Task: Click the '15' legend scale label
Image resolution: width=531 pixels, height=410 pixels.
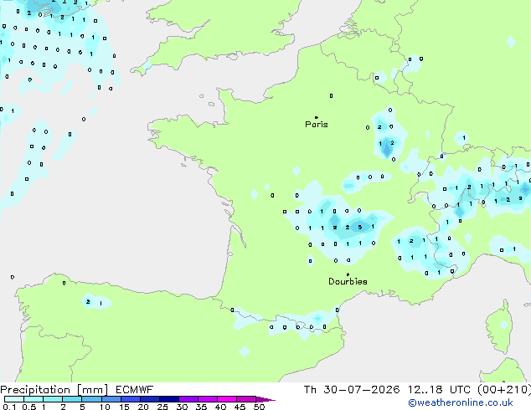Action: pyautogui.click(x=124, y=407)
